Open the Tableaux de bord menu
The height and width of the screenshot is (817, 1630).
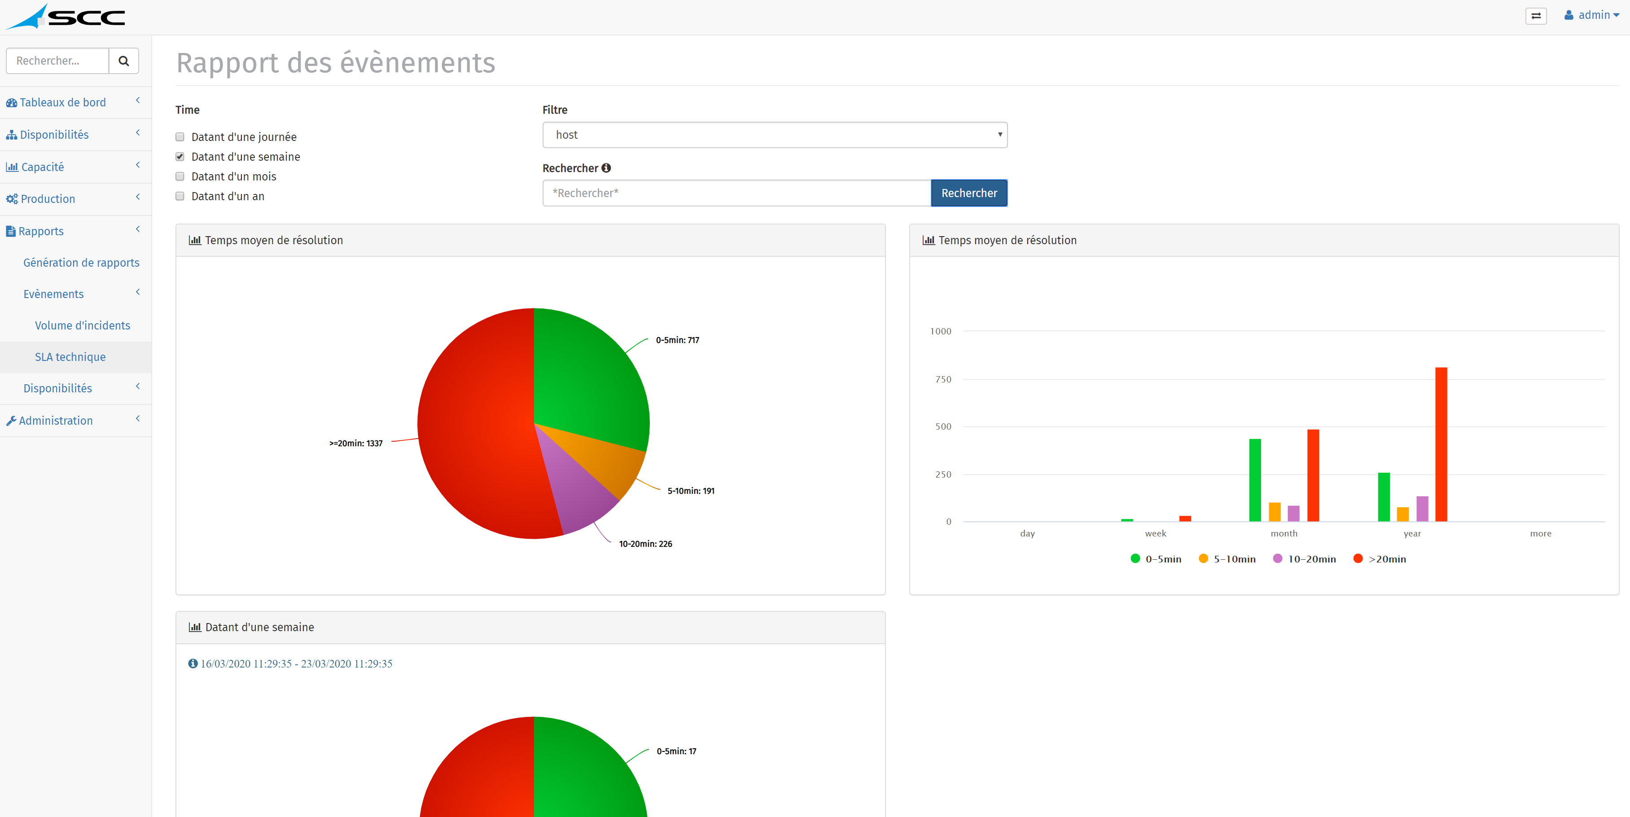63,102
